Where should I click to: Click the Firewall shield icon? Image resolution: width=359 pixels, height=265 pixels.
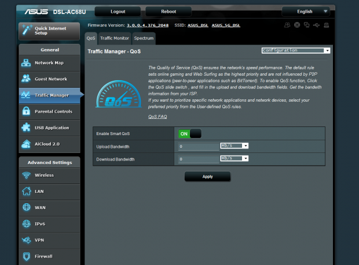click(x=27, y=256)
